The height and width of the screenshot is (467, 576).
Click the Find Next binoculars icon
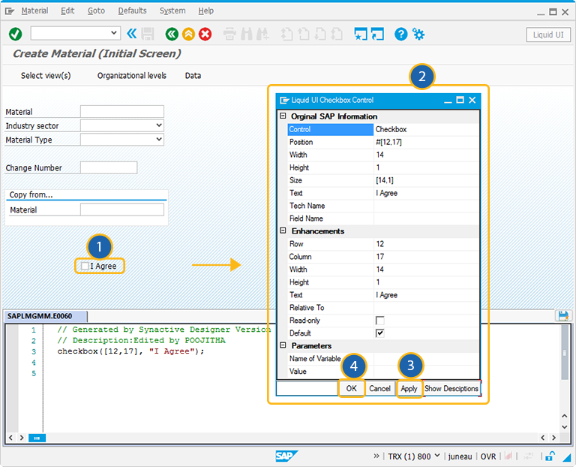pyautogui.click(x=262, y=35)
